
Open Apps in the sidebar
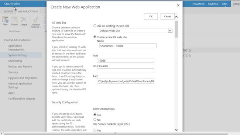coord(11,93)
